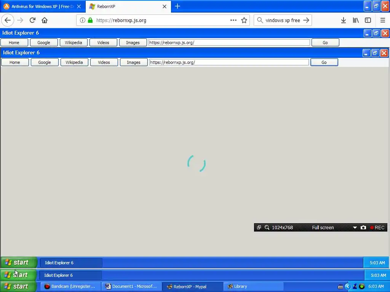Viewport: 390px width, 292px height.
Task: Switch to the Antivirus for Windows XP tab
Action: [43, 6]
